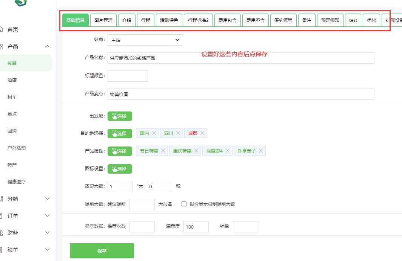The image size is (402, 261).
Task: Delete the 成都 destination tag
Action: click(202, 133)
